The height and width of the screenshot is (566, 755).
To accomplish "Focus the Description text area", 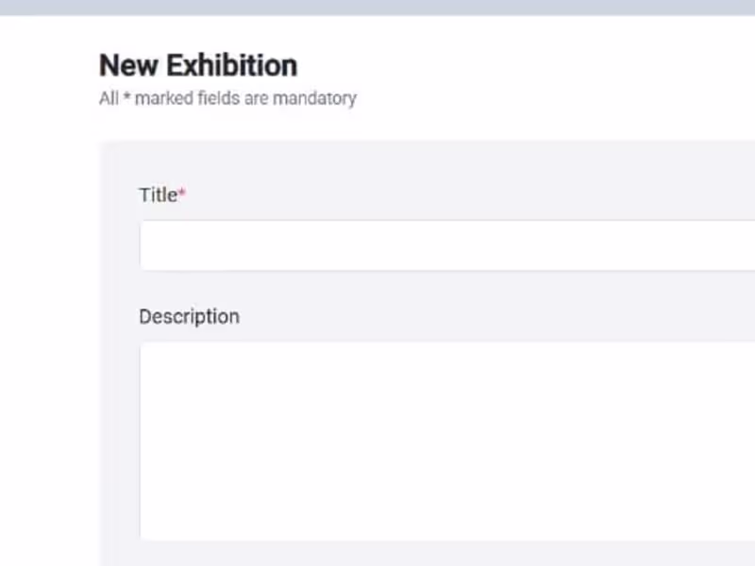I will point(444,441).
